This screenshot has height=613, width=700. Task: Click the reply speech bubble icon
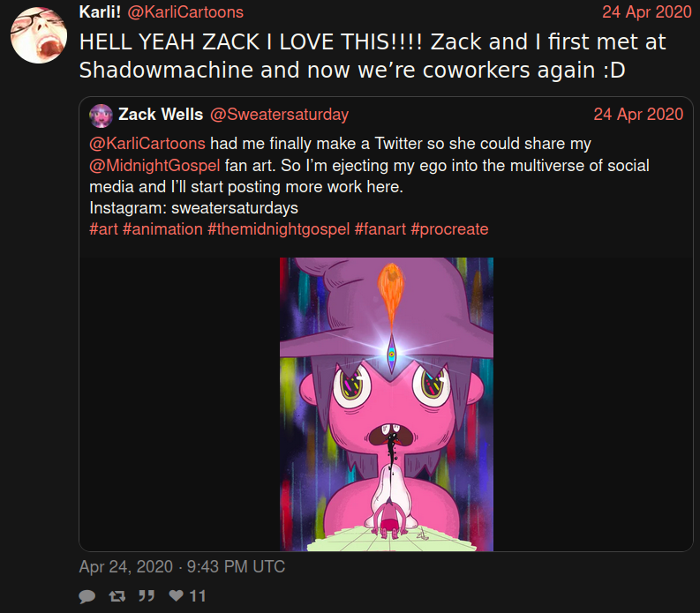[87, 596]
